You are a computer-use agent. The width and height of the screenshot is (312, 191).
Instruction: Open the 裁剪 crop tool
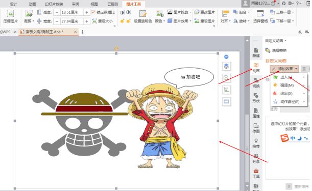(x=29, y=16)
